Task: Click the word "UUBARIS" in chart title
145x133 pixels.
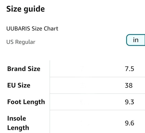Action: point(18,29)
